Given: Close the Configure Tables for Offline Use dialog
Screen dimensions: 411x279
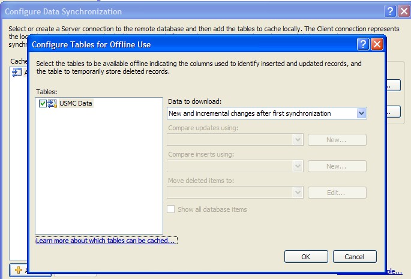Looking at the screenshot, I should (377, 44).
